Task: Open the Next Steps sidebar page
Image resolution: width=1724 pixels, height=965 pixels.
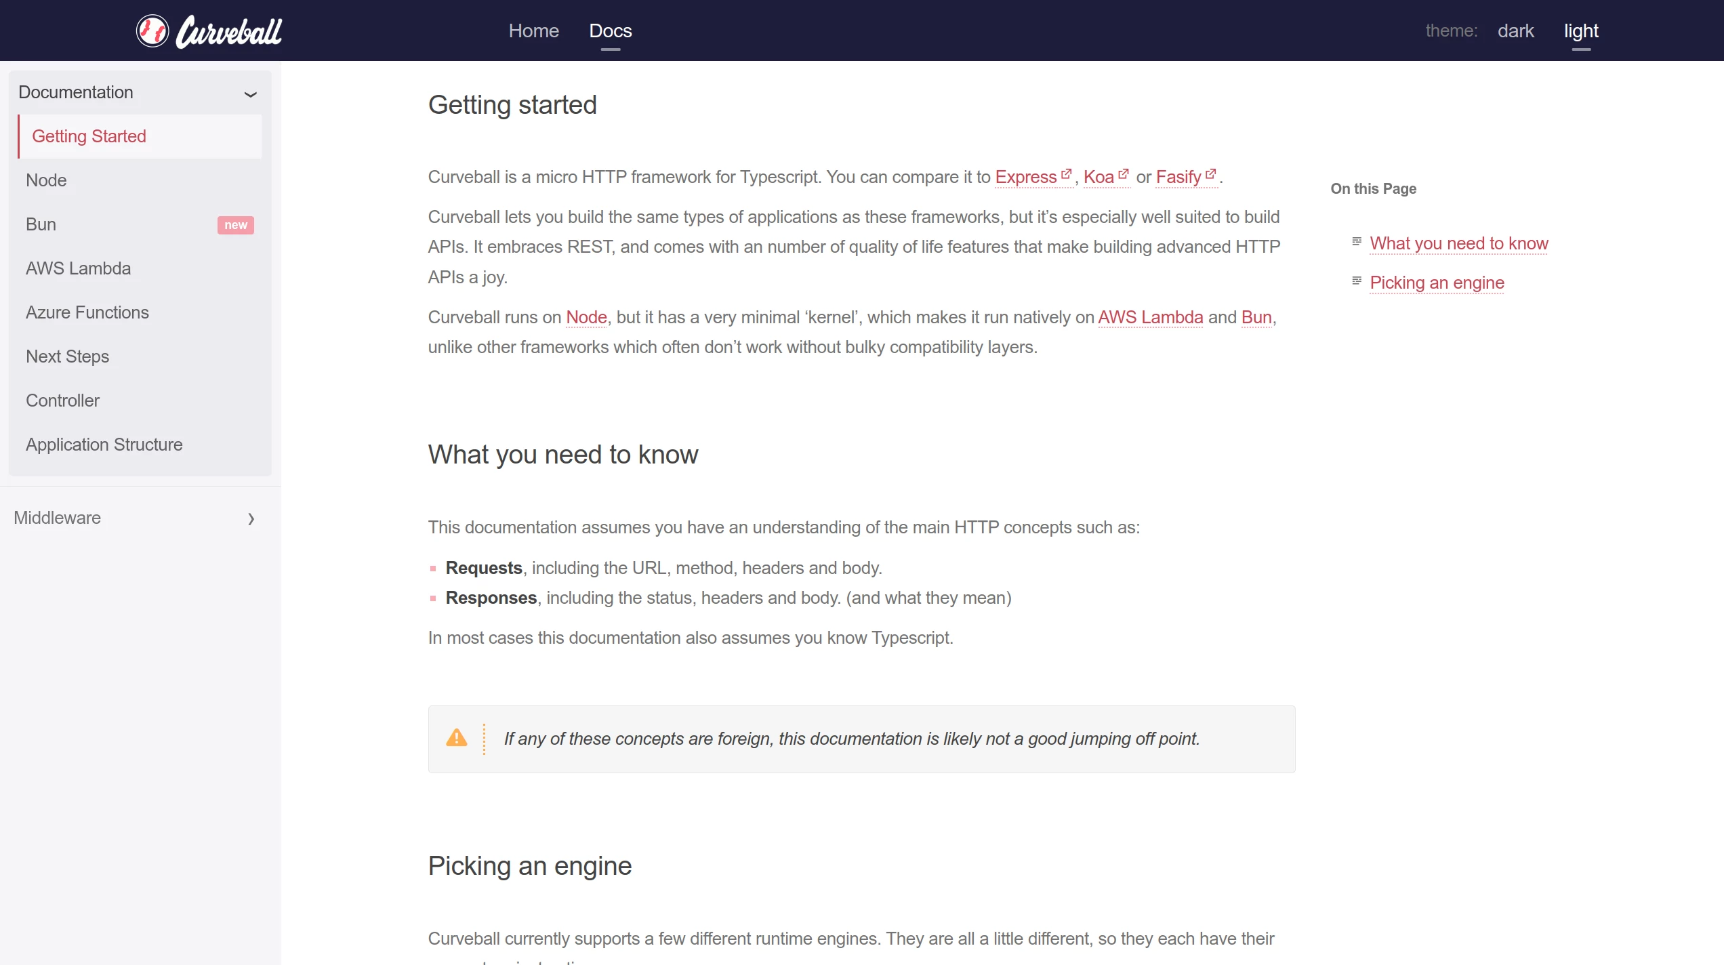Action: pos(67,356)
